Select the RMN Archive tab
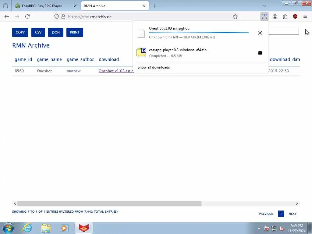This screenshot has height=234, width=312. click(115, 6)
